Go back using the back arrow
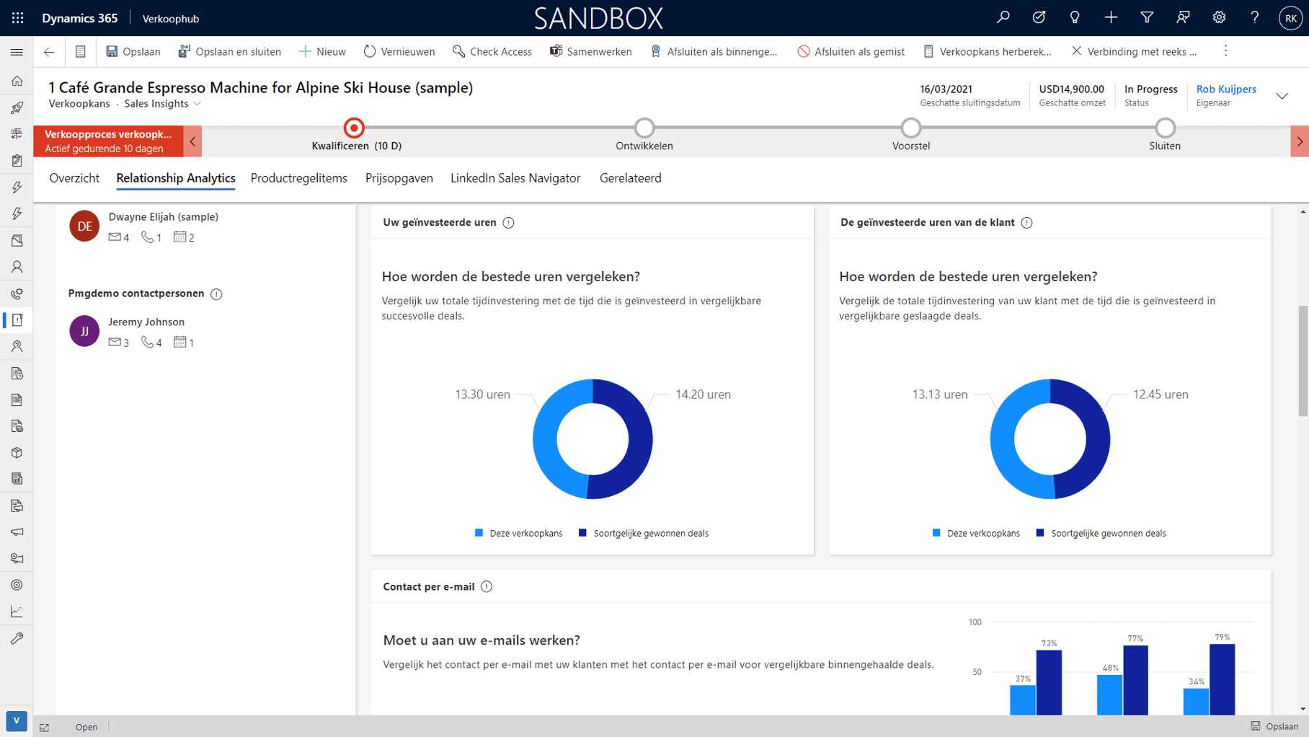Viewport: 1309px width, 737px height. tap(49, 52)
